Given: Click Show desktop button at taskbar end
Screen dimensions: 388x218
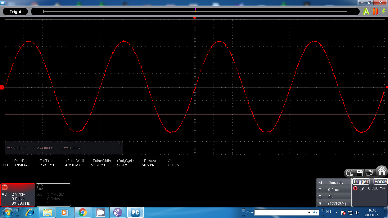Looking at the screenshot, I should pyautogui.click(x=386, y=212).
